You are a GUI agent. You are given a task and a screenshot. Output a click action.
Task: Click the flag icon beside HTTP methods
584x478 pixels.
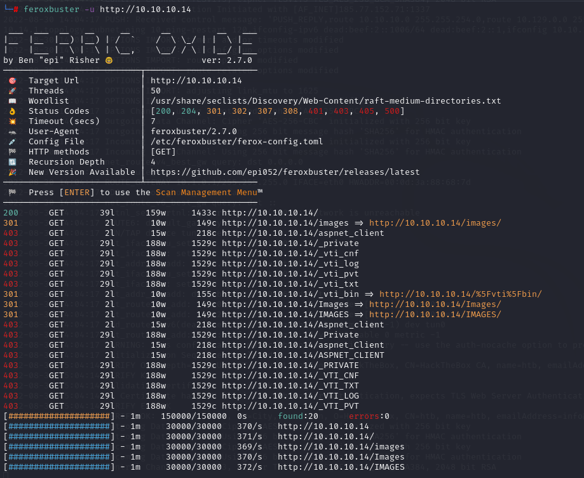(x=12, y=152)
